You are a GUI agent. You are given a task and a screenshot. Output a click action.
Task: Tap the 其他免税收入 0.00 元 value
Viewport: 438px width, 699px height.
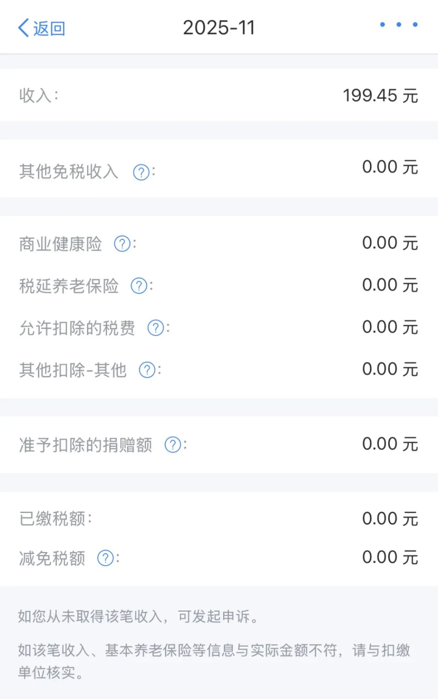(x=390, y=167)
